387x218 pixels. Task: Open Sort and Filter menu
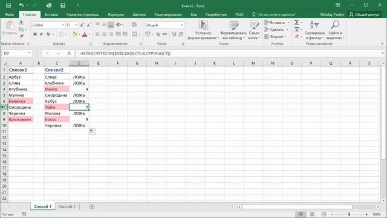pyautogui.click(x=314, y=30)
